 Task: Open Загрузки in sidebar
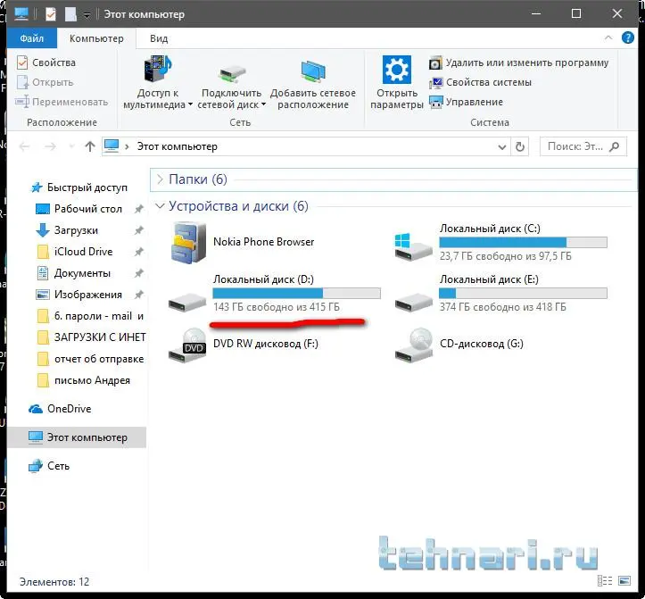point(76,230)
